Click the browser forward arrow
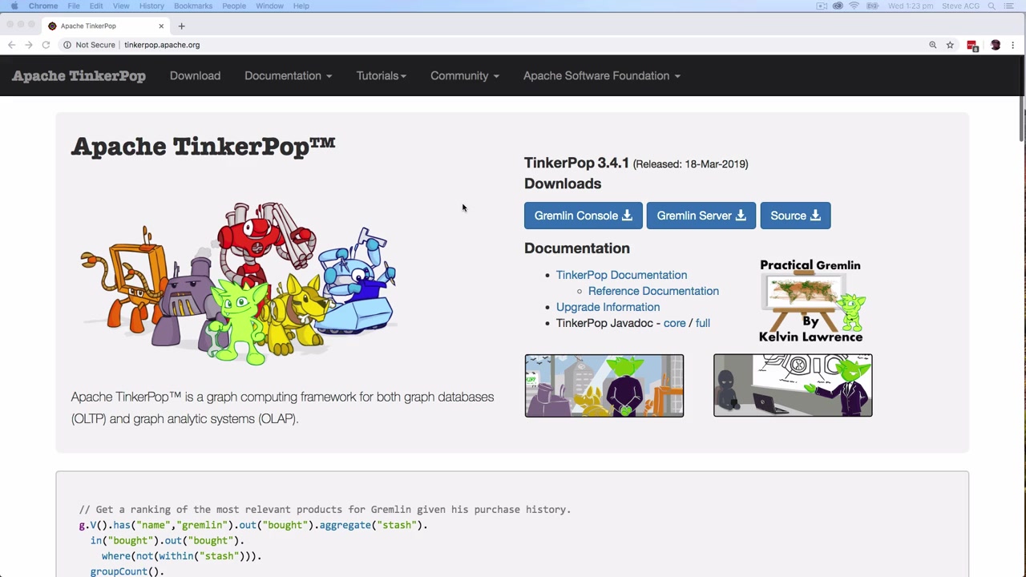This screenshot has height=577, width=1026. tap(28, 45)
